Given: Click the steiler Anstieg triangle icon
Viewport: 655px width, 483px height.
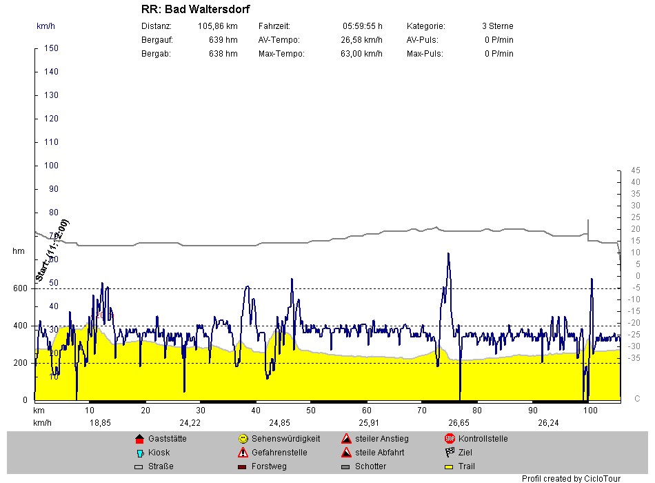Looking at the screenshot, I should tap(346, 439).
